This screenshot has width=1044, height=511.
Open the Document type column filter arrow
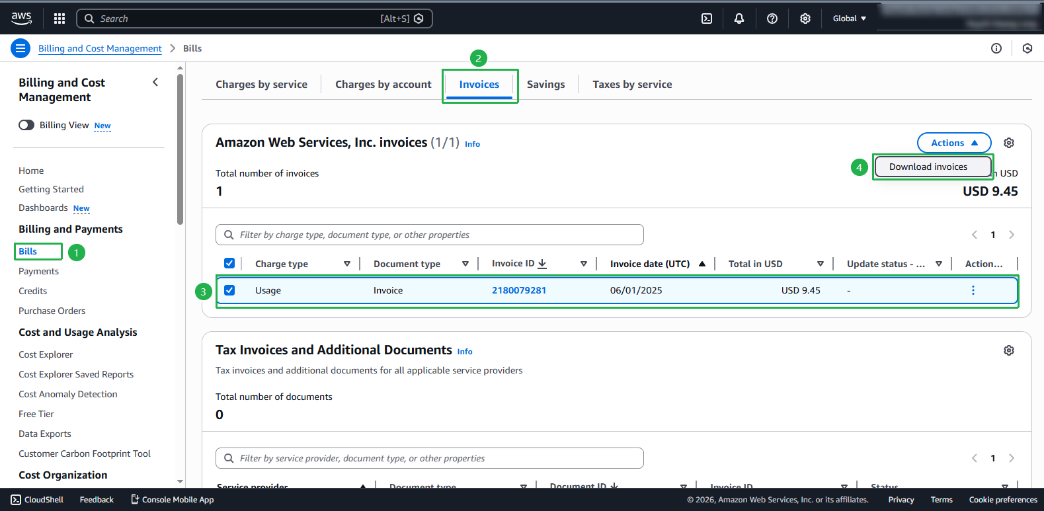(465, 264)
